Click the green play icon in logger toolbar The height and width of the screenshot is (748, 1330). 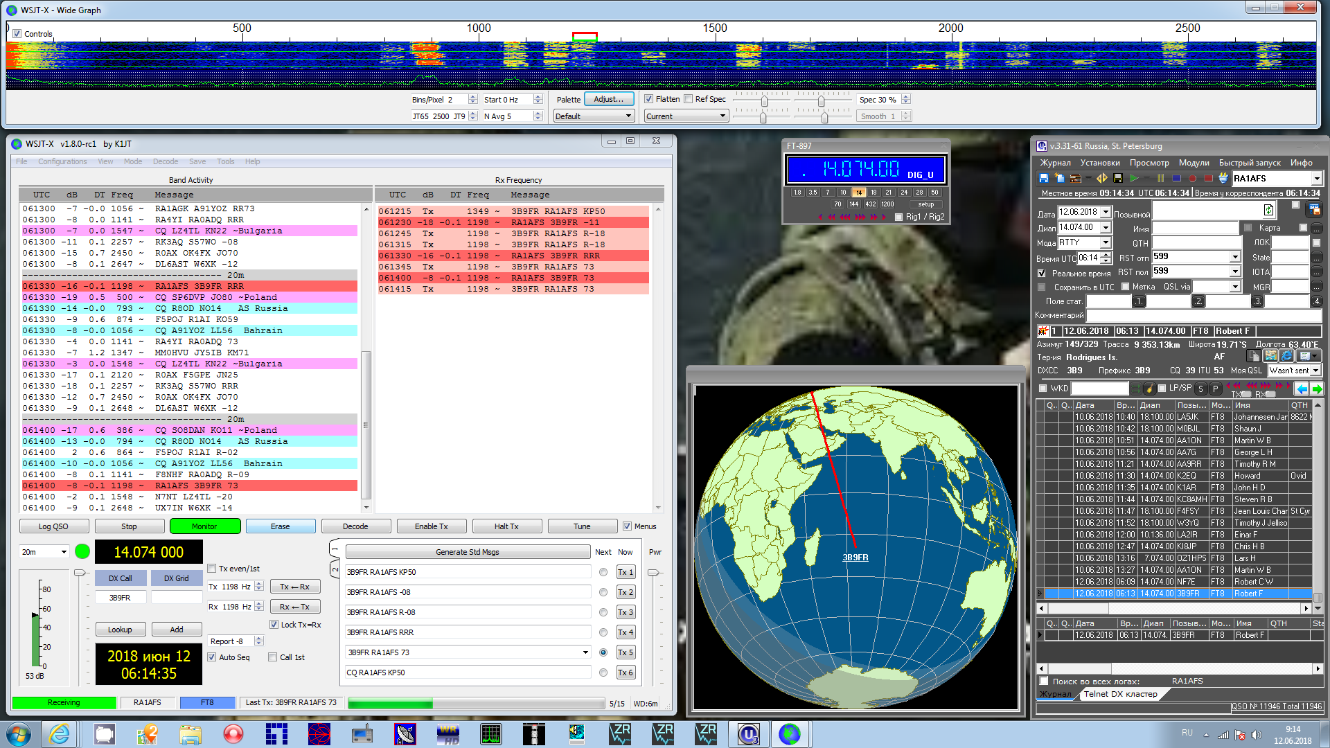point(1134,178)
